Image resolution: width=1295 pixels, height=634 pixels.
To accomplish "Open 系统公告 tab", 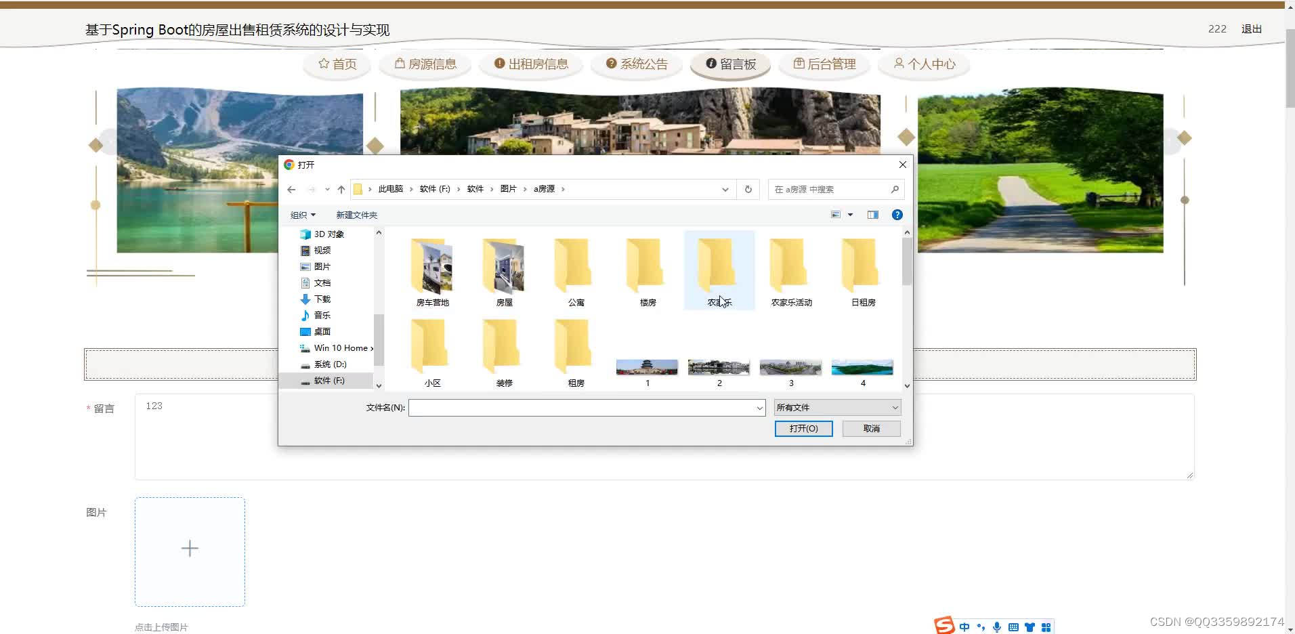I will (x=637, y=64).
